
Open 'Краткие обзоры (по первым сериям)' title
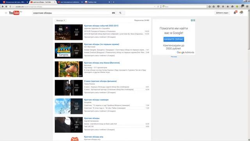tap(102, 44)
